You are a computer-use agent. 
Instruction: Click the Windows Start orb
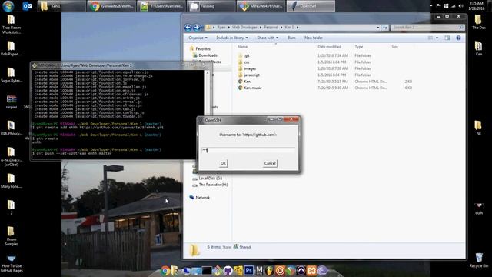[8, 6]
